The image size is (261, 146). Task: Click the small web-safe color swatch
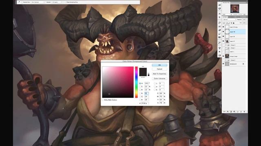click(x=148, y=75)
